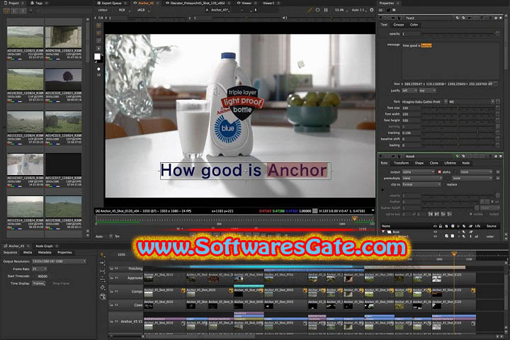This screenshot has width=510, height=340.
Task: Click the ROI square icon in viewer toolbar
Action: [318, 10]
